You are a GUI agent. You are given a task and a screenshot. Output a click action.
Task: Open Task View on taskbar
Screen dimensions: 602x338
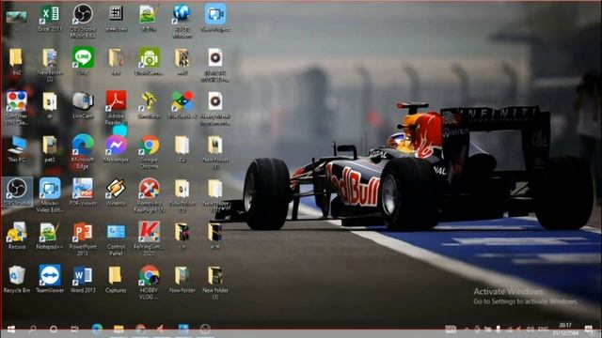[74, 330]
